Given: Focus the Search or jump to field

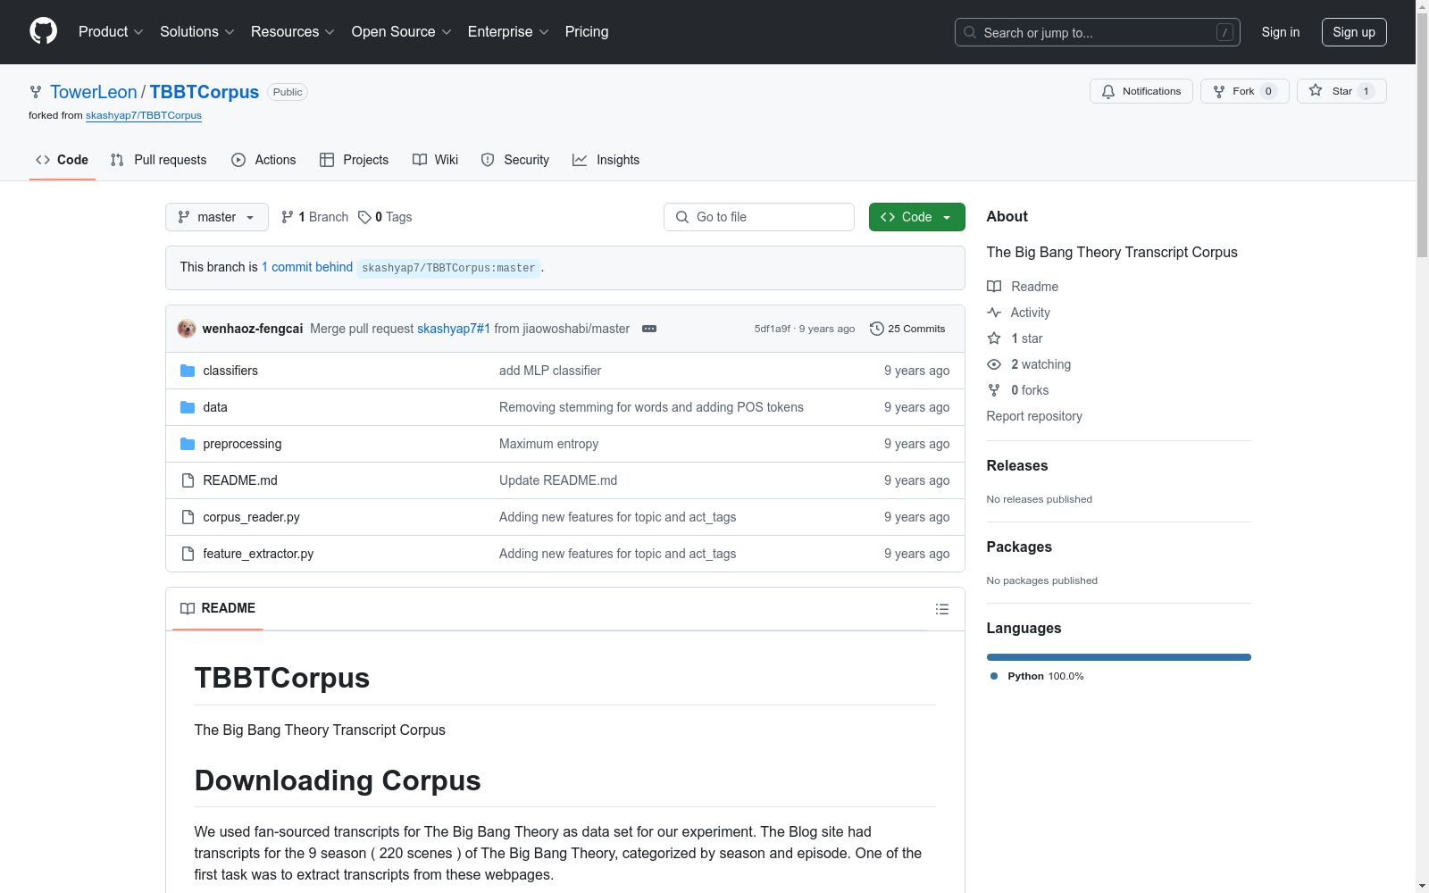Looking at the screenshot, I should point(1097,32).
